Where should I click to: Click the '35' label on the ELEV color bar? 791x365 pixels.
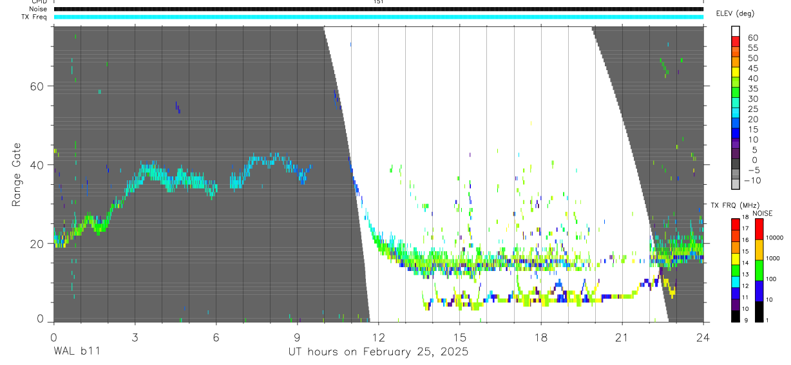(x=752, y=89)
